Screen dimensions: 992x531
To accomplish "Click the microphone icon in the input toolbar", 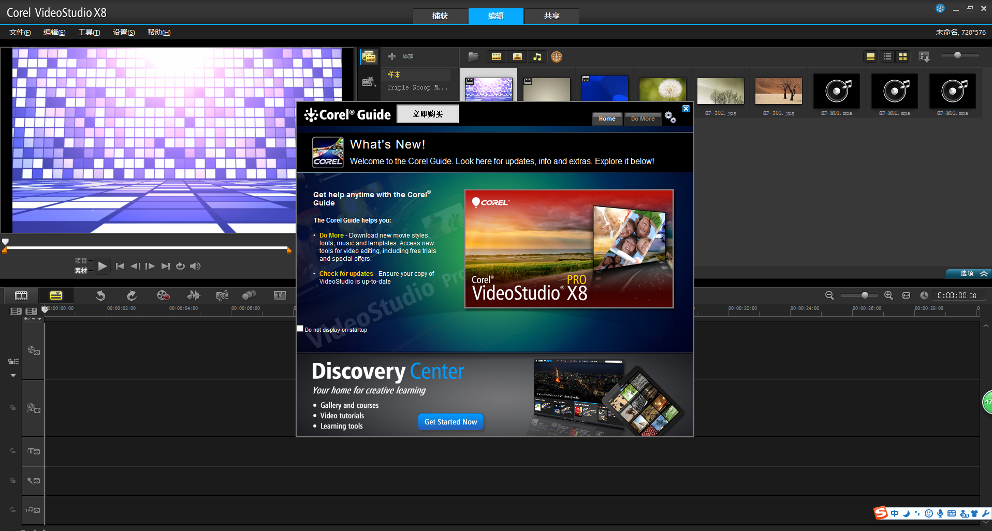I will pos(940,513).
